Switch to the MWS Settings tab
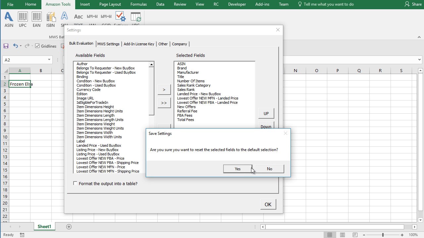The height and width of the screenshot is (238, 424). point(108,44)
